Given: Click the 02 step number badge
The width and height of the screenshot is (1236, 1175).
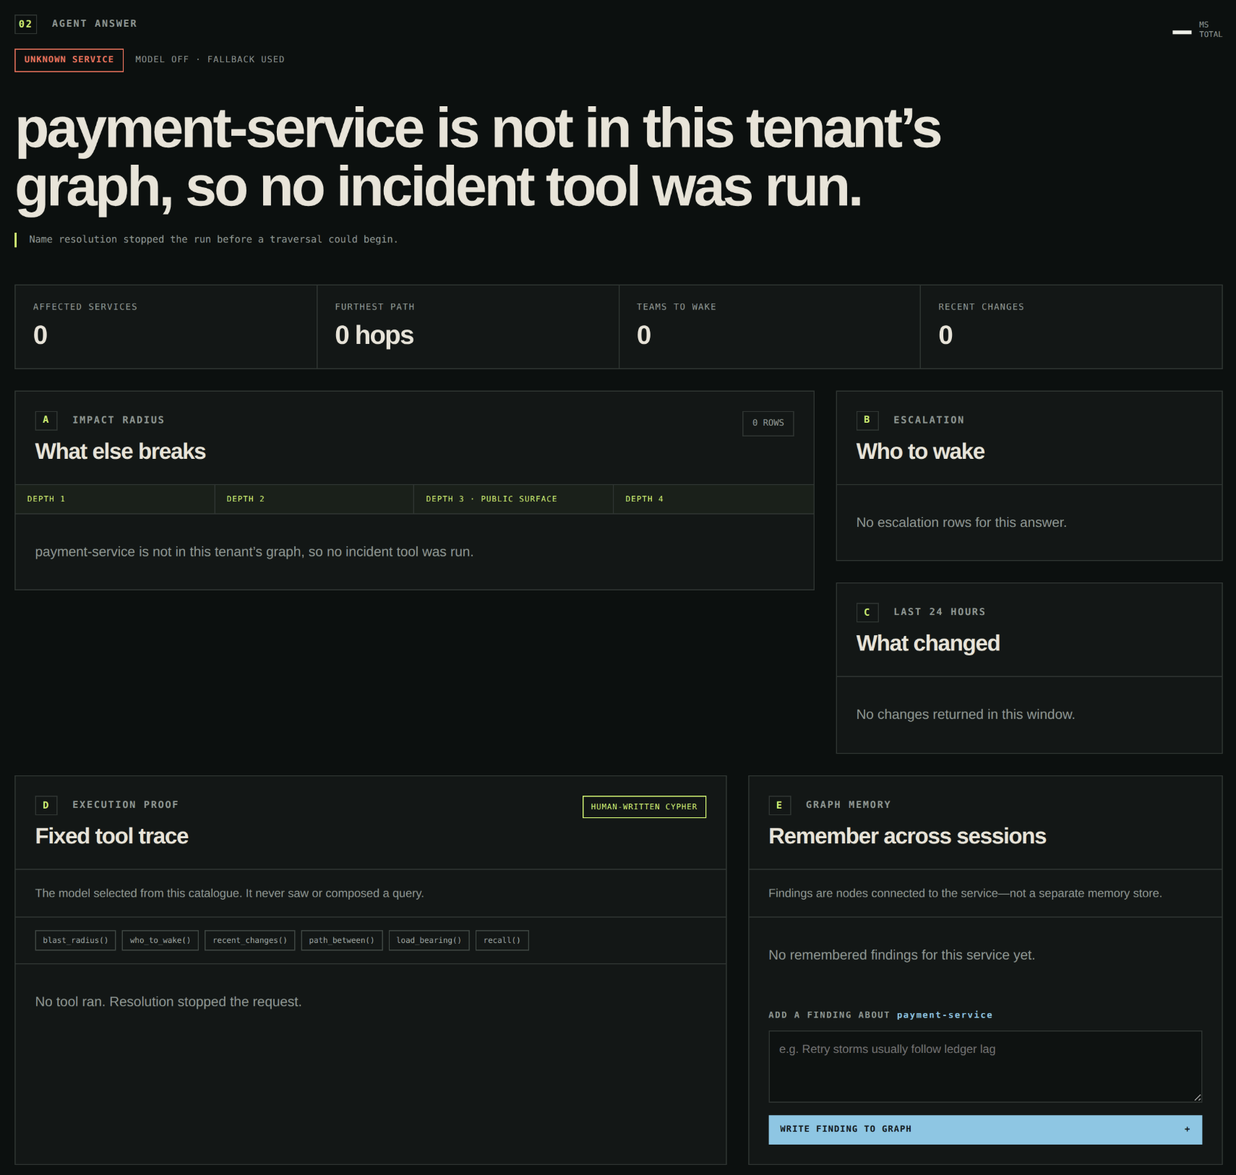Looking at the screenshot, I should click(25, 24).
